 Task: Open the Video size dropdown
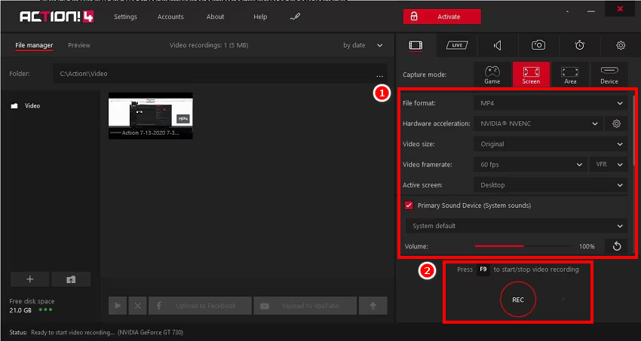(x=551, y=144)
